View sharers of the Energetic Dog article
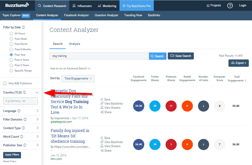This screenshot has height=165, width=252. pyautogui.click(x=110, y=107)
